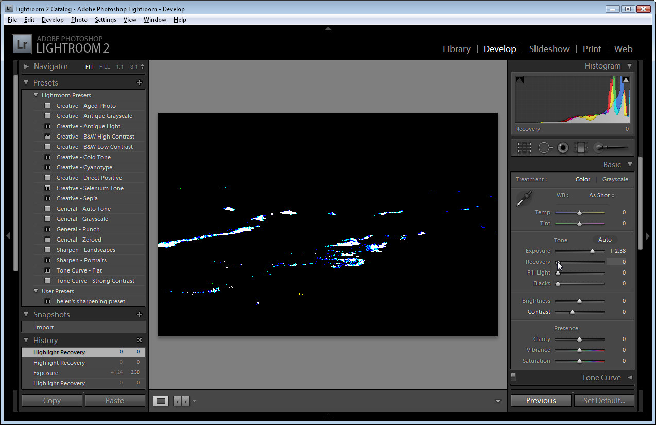Switch to the Library module
656x425 pixels.
(x=457, y=49)
